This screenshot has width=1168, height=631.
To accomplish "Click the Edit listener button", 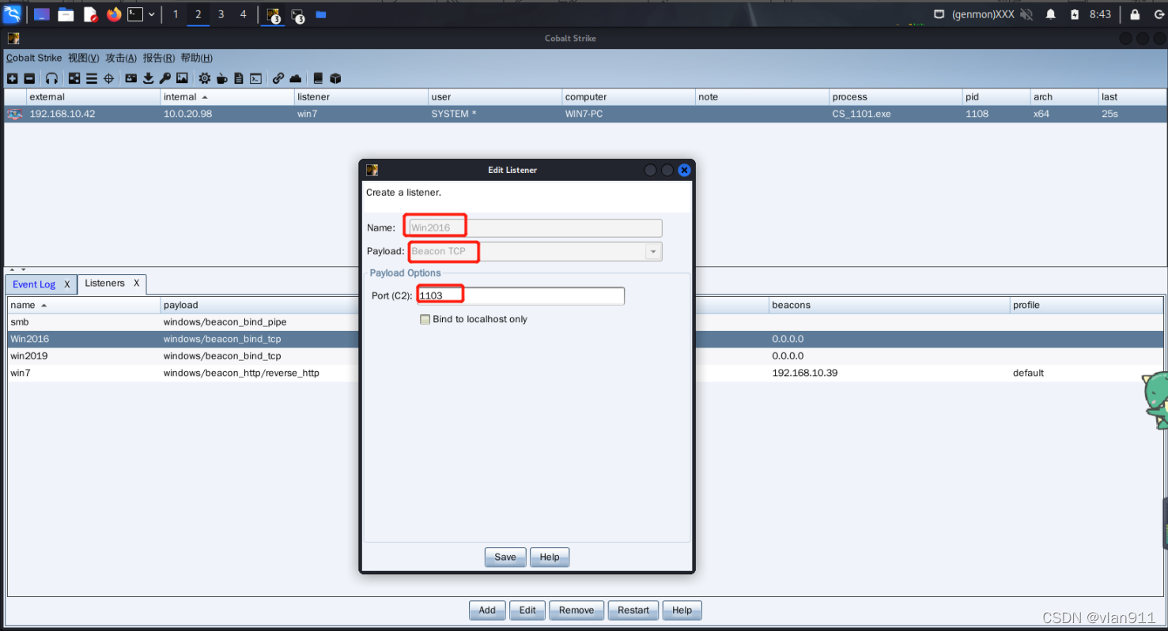I will tap(527, 610).
